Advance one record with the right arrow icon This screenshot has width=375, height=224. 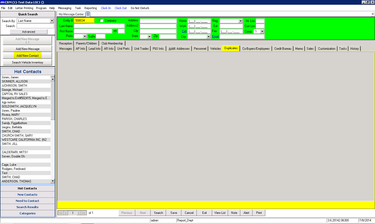pyautogui.click(x=78, y=213)
